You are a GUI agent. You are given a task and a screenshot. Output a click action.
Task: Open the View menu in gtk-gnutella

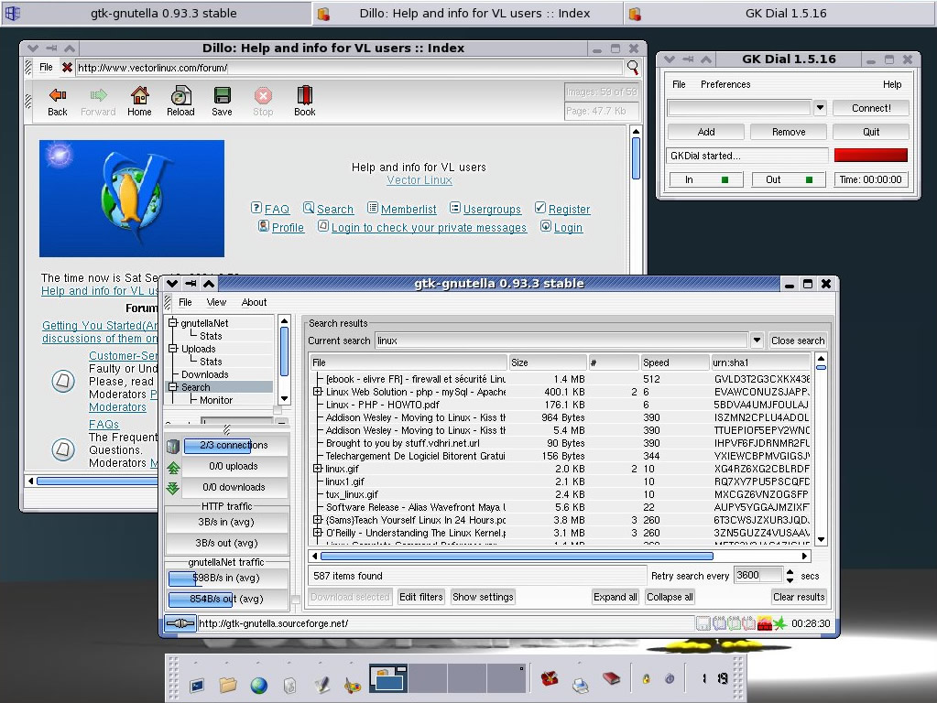tap(216, 302)
